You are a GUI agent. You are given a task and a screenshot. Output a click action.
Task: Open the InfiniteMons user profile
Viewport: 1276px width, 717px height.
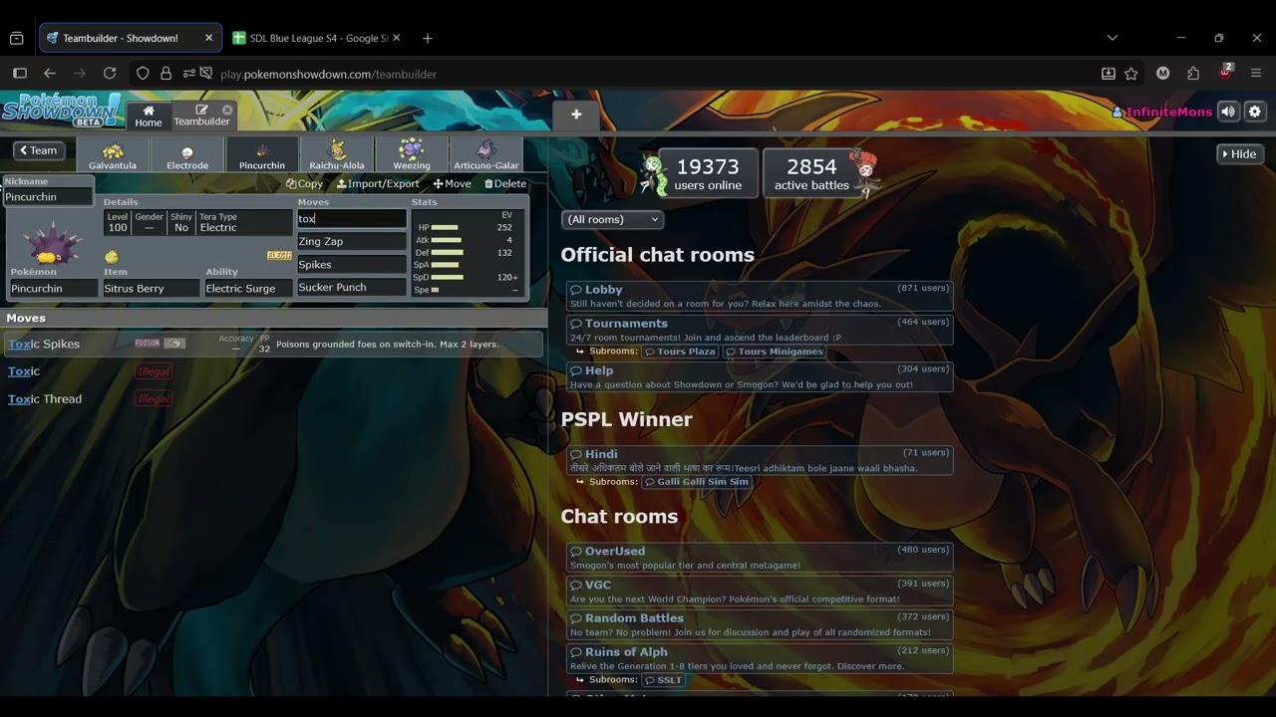coord(1162,113)
